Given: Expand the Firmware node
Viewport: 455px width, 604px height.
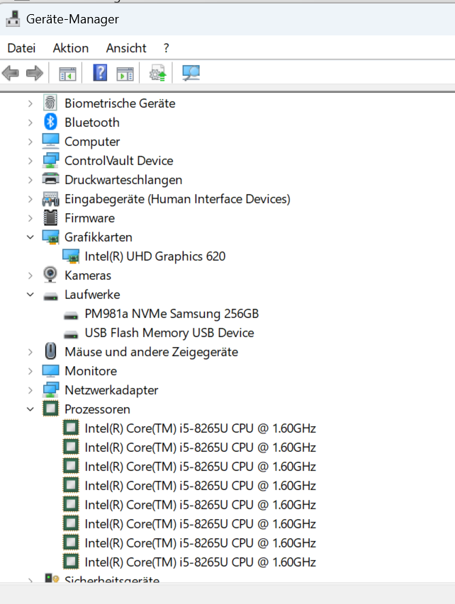Looking at the screenshot, I should coord(30,218).
